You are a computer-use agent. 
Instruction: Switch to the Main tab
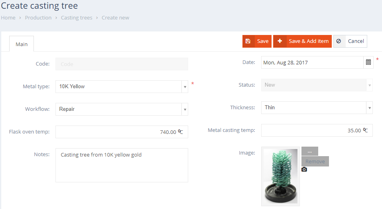pos(22,44)
